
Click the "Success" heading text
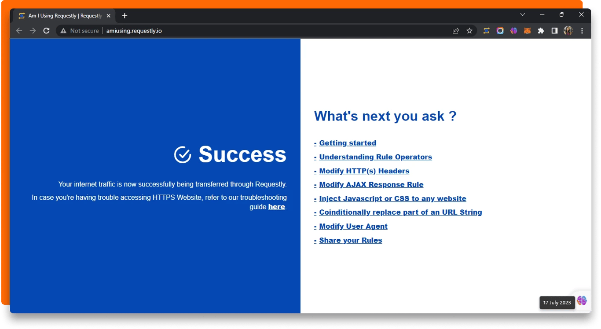click(242, 154)
